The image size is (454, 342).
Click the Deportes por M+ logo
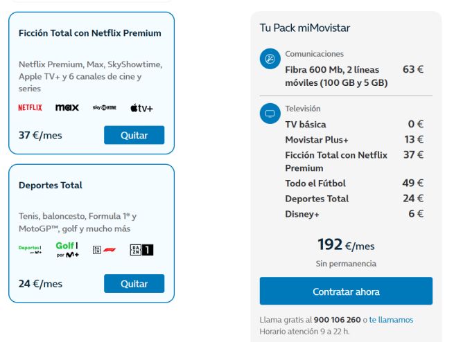tap(30, 250)
